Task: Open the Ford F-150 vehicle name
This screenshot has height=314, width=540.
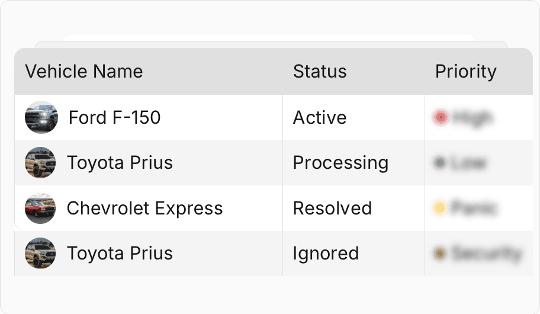Action: pyautogui.click(x=114, y=117)
